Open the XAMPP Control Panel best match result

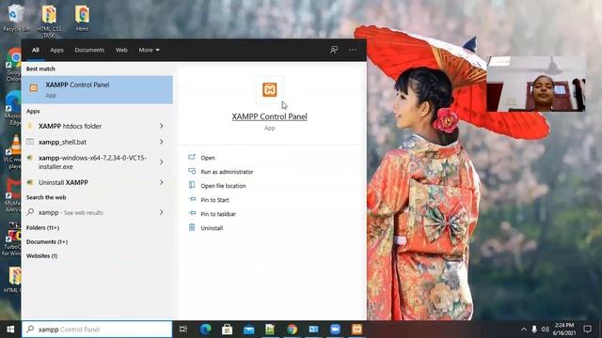pyautogui.click(x=97, y=90)
